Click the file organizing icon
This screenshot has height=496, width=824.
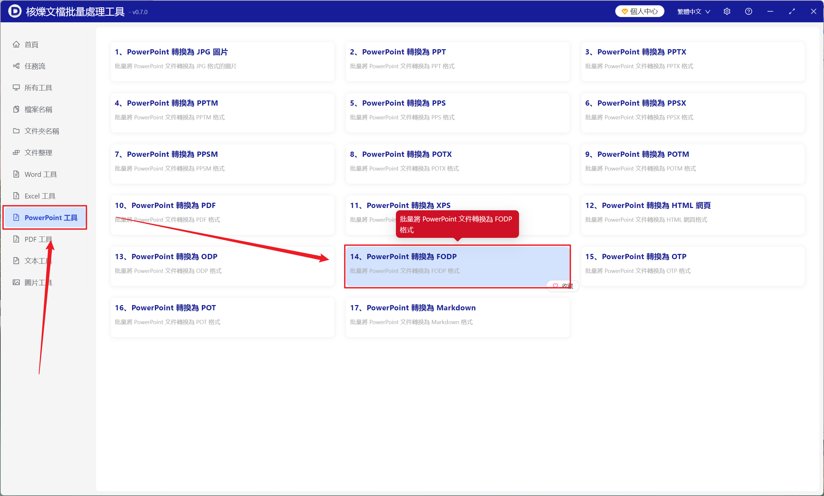click(16, 153)
